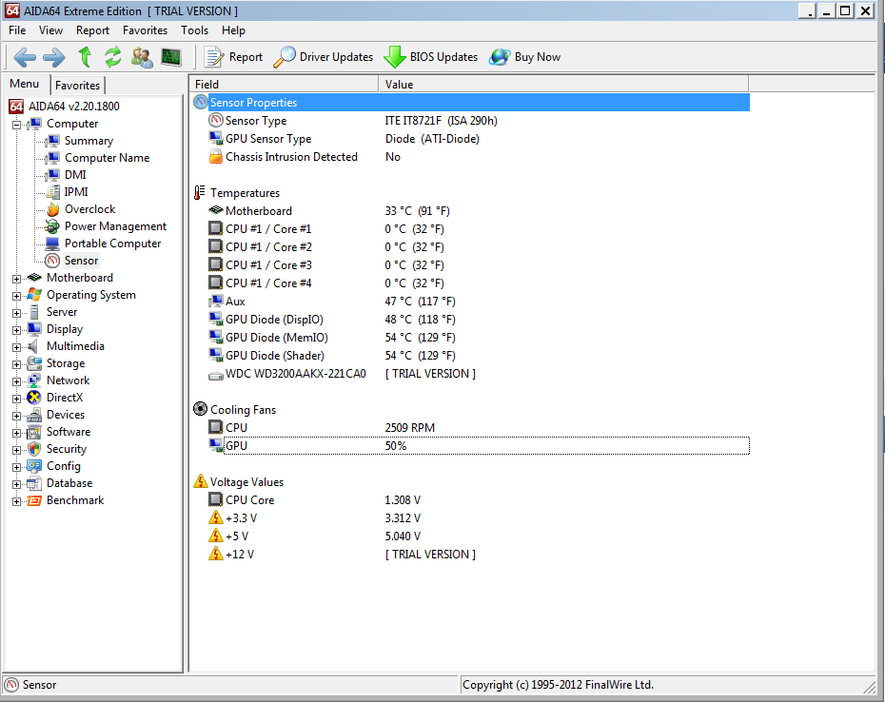
Task: Select IPMI in the tree
Action: [76, 192]
